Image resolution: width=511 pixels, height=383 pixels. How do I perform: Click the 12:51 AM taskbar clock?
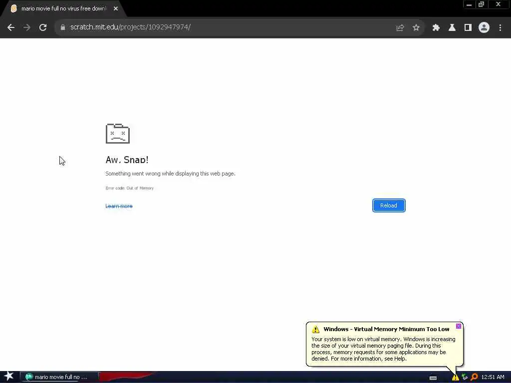point(493,377)
